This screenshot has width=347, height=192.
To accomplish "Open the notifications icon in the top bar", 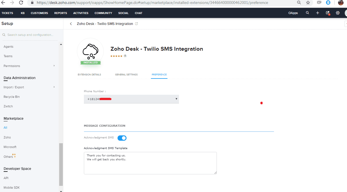I will pos(328,13).
